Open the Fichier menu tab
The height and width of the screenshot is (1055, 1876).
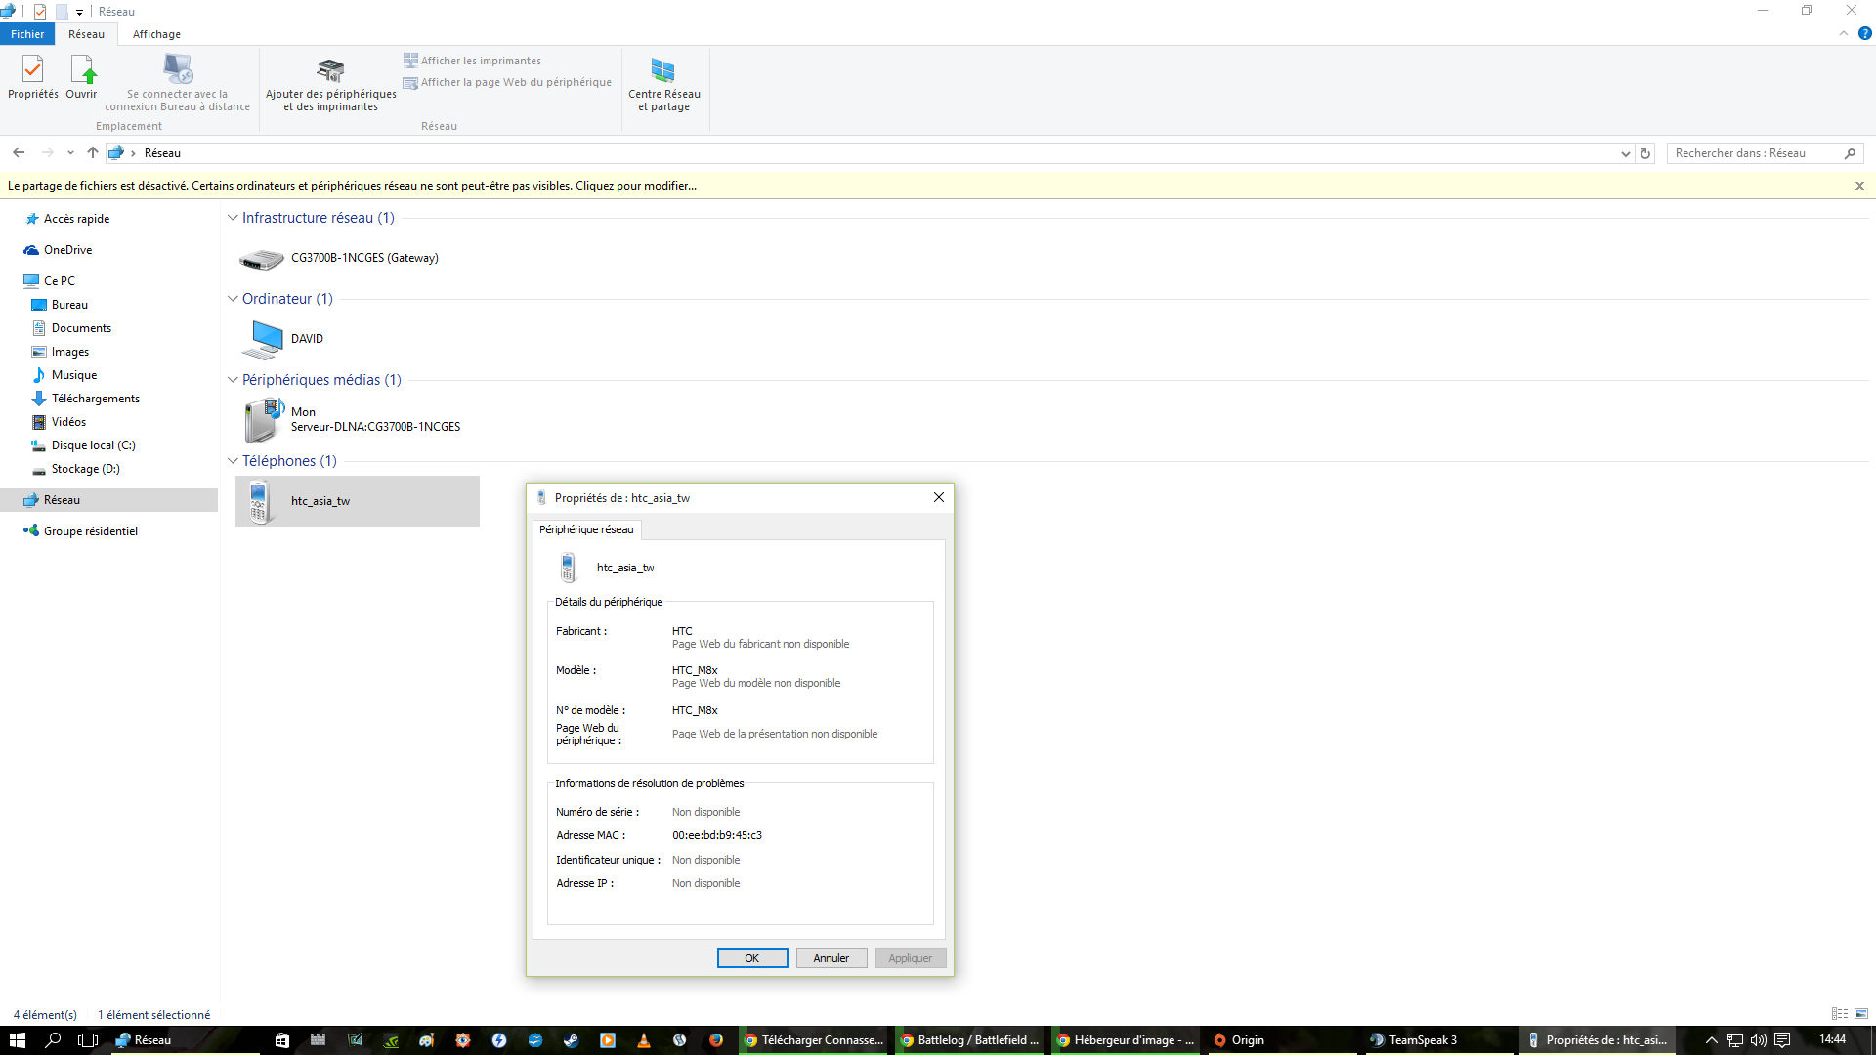27,34
